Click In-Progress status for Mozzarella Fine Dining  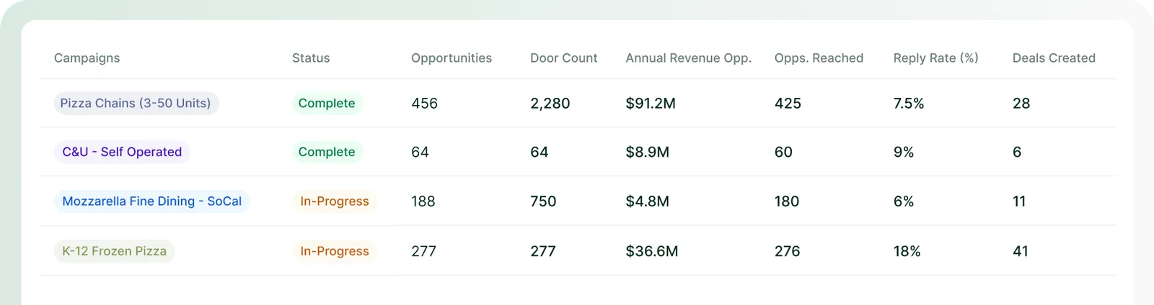(x=335, y=201)
